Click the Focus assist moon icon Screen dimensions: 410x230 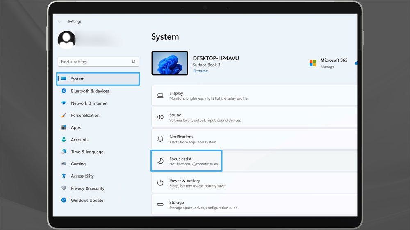point(160,161)
